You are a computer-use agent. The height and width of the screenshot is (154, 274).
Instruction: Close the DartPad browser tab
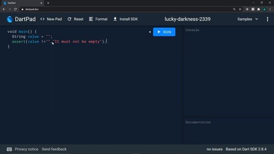point(42,3)
